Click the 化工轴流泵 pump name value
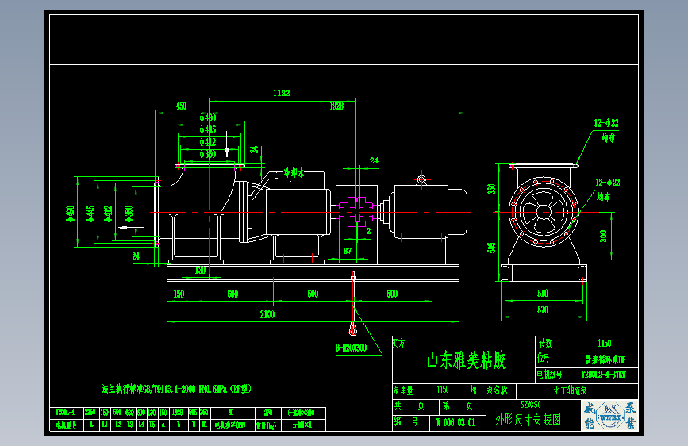This screenshot has height=446, width=688. [570, 390]
